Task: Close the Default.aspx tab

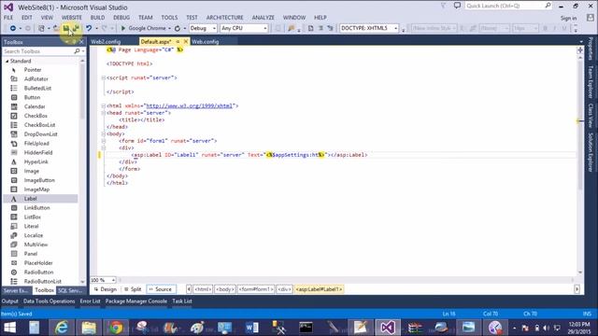Action: click(x=186, y=41)
